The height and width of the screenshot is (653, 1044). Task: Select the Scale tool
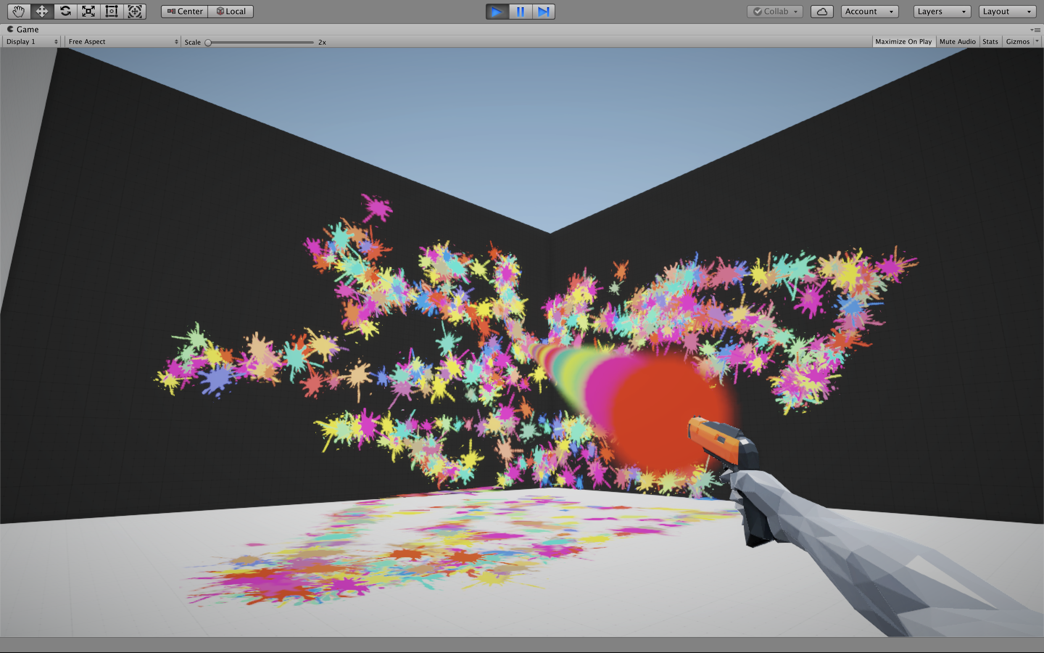pyautogui.click(x=88, y=12)
